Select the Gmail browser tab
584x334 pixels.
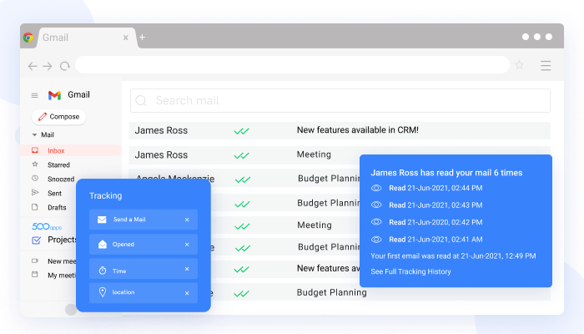pos(86,38)
